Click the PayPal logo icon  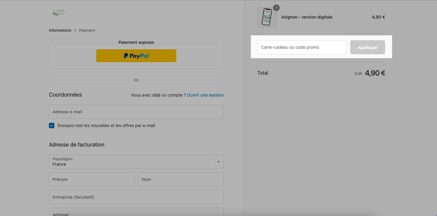126,56
